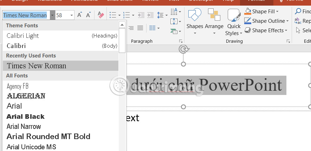The width and height of the screenshot is (311, 151).
Task: Open the Text Direction dropdown arrow
Action: tap(180, 12)
